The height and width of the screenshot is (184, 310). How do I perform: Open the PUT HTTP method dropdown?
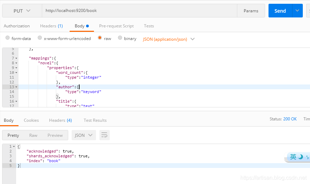(22, 11)
